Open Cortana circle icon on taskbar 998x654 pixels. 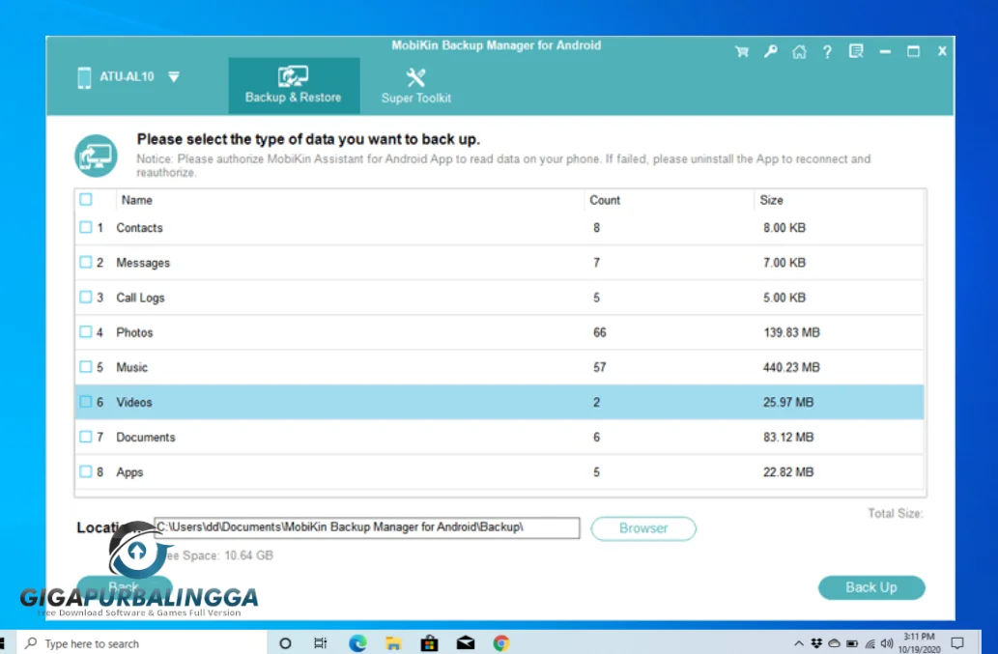coord(285,643)
